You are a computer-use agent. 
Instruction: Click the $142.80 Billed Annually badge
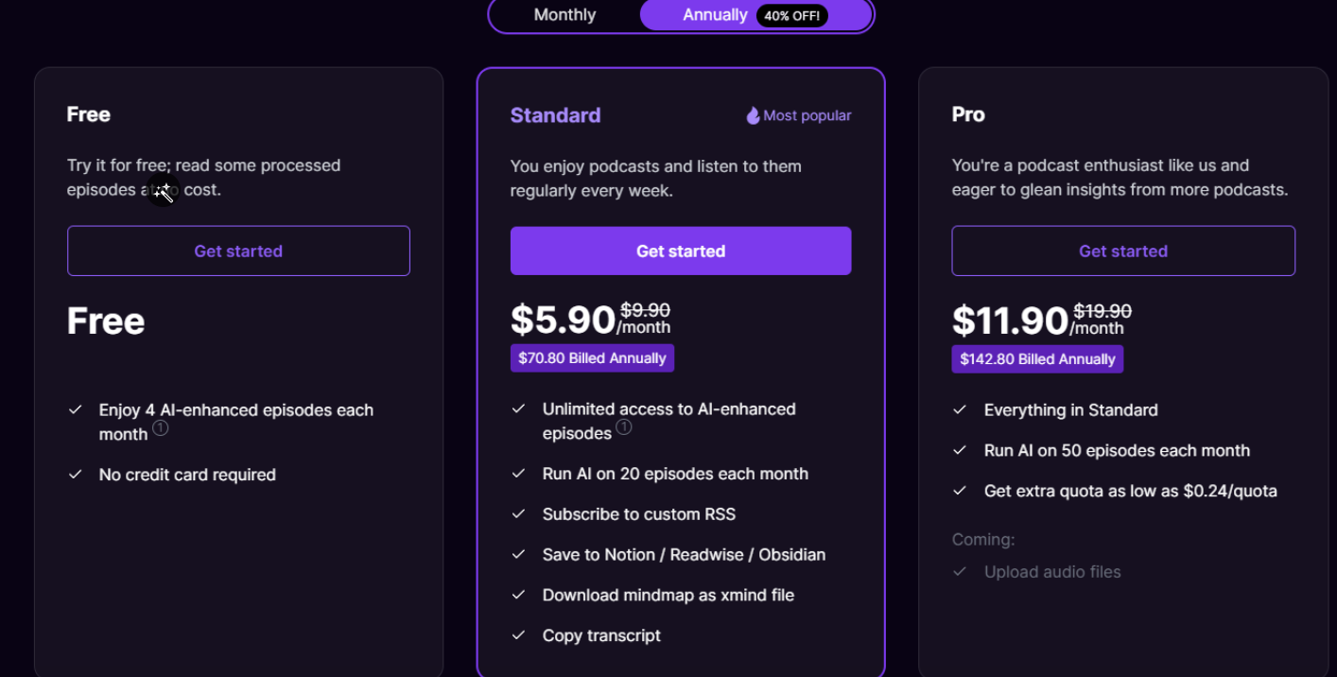1037,359
